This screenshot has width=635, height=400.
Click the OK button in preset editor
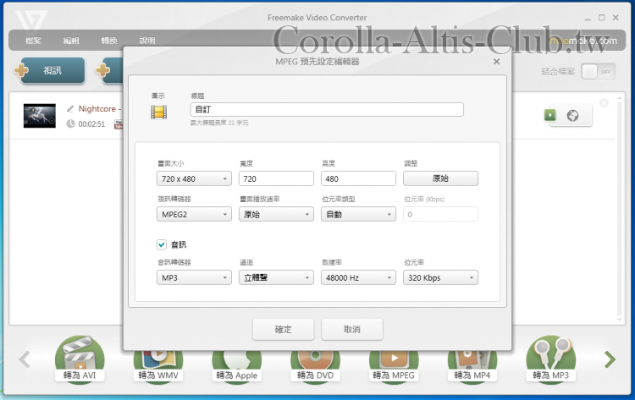point(283,329)
